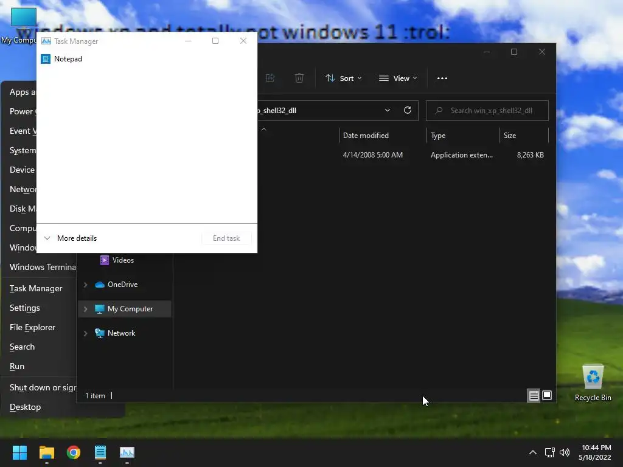Choose Settings from Win+X menu
This screenshot has width=623, height=467.
pos(39,308)
